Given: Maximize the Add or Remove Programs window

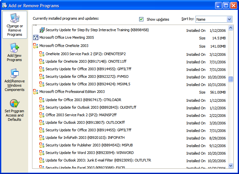Looking at the screenshot, I should [226, 6].
